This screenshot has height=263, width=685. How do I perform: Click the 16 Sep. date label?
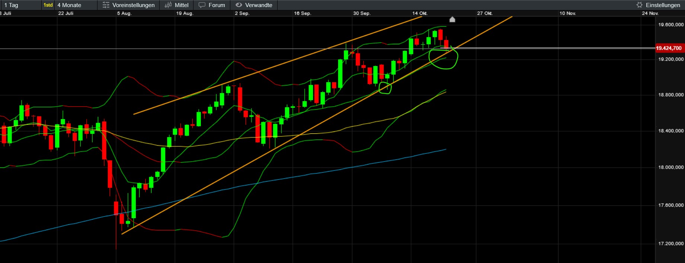click(303, 13)
